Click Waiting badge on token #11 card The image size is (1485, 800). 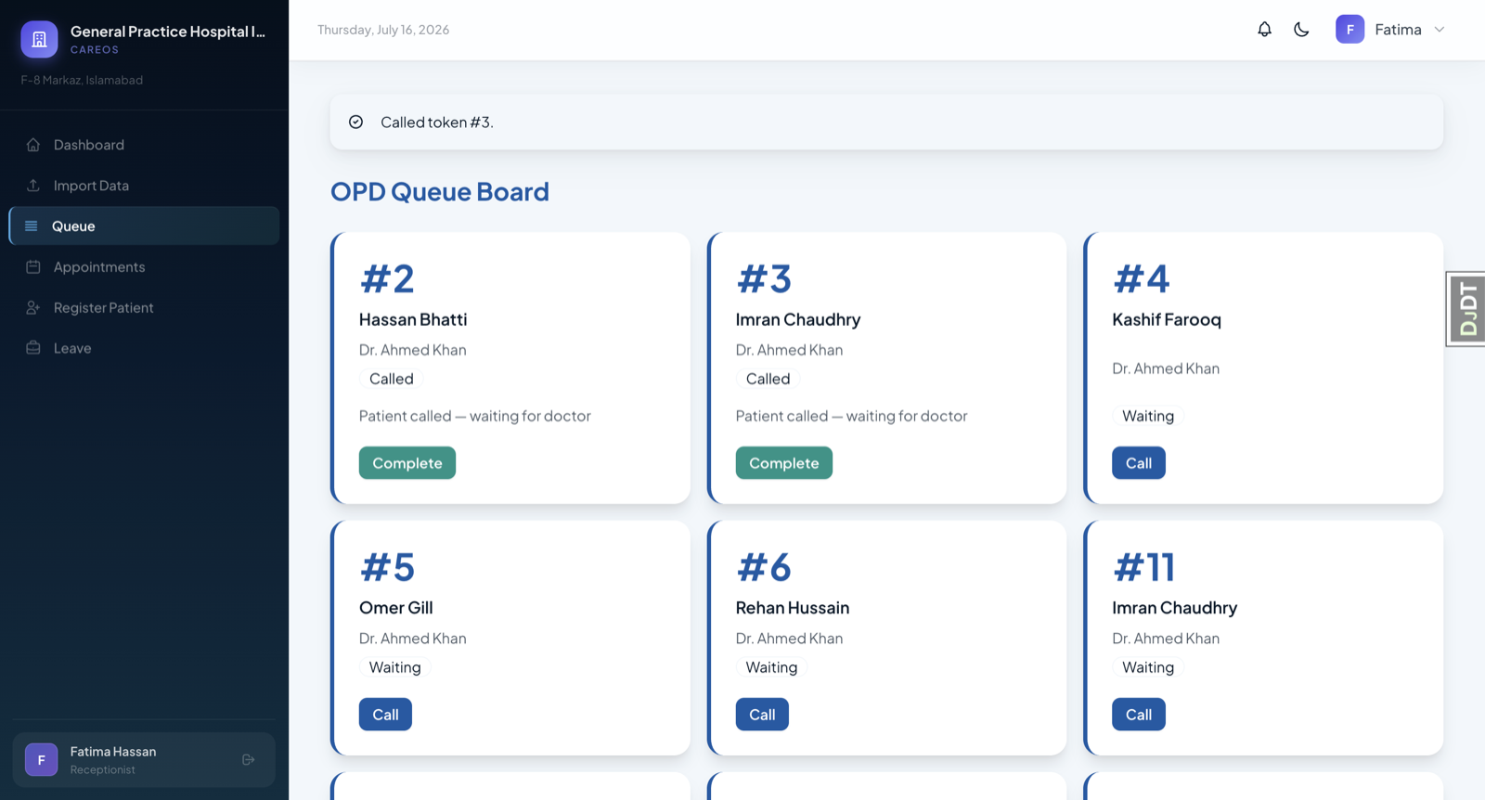1148,667
